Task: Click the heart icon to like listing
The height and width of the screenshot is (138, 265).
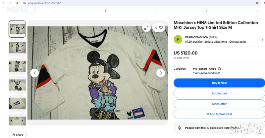Action: [x=161, y=28]
